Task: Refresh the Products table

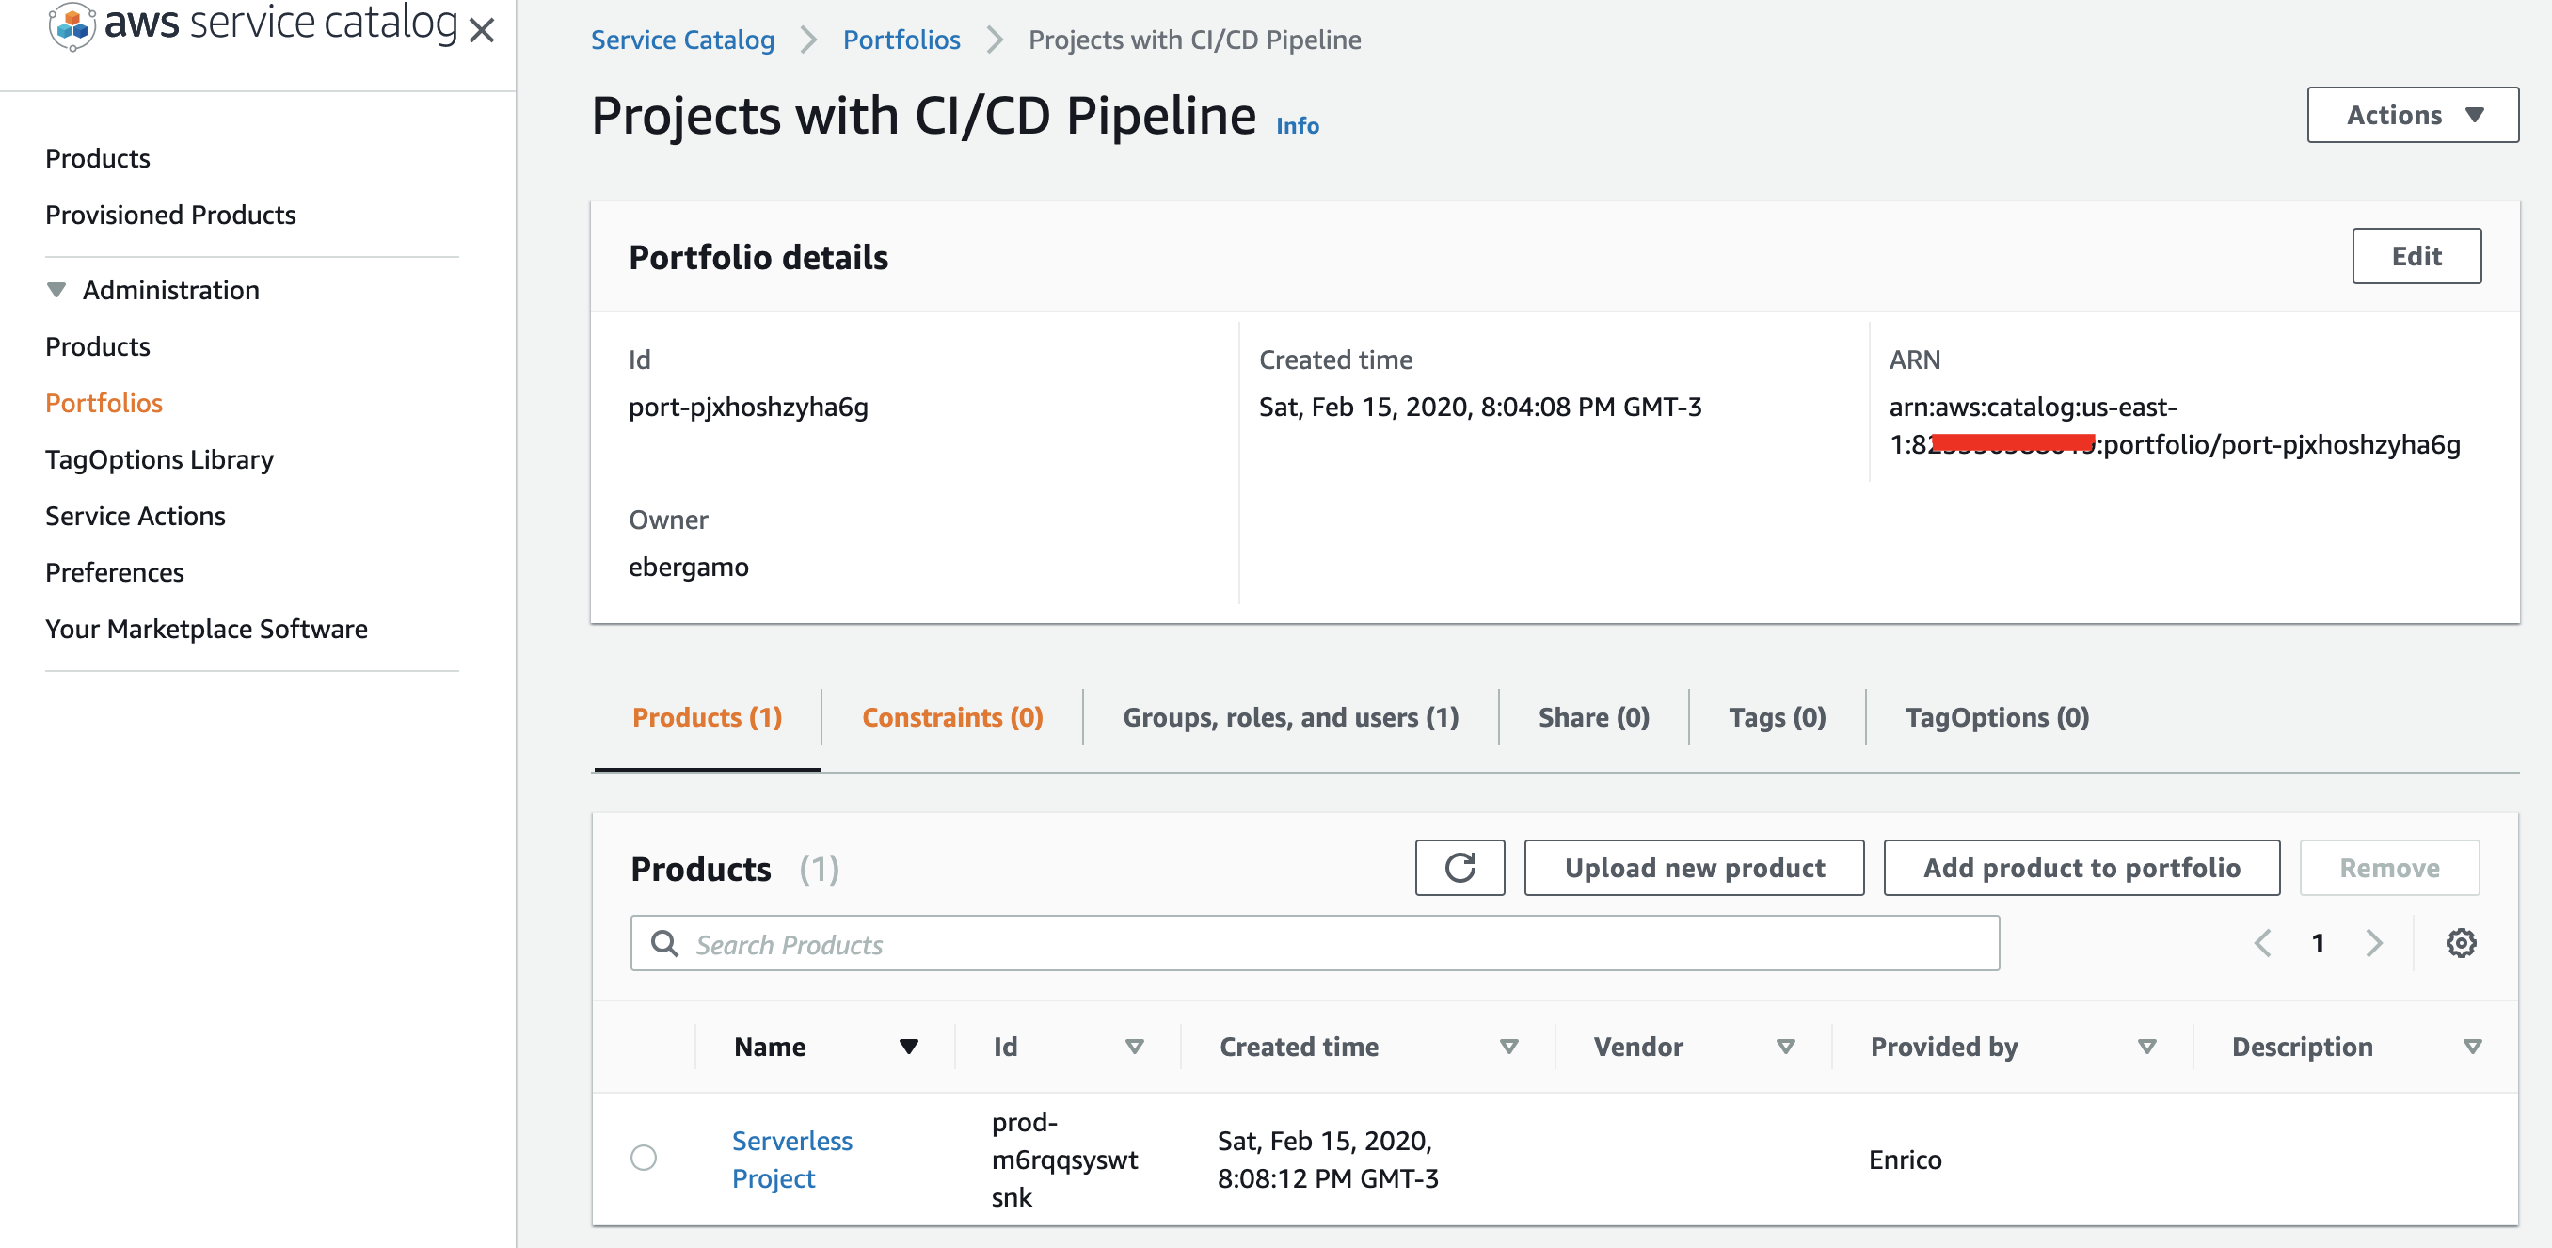Action: tap(1459, 868)
